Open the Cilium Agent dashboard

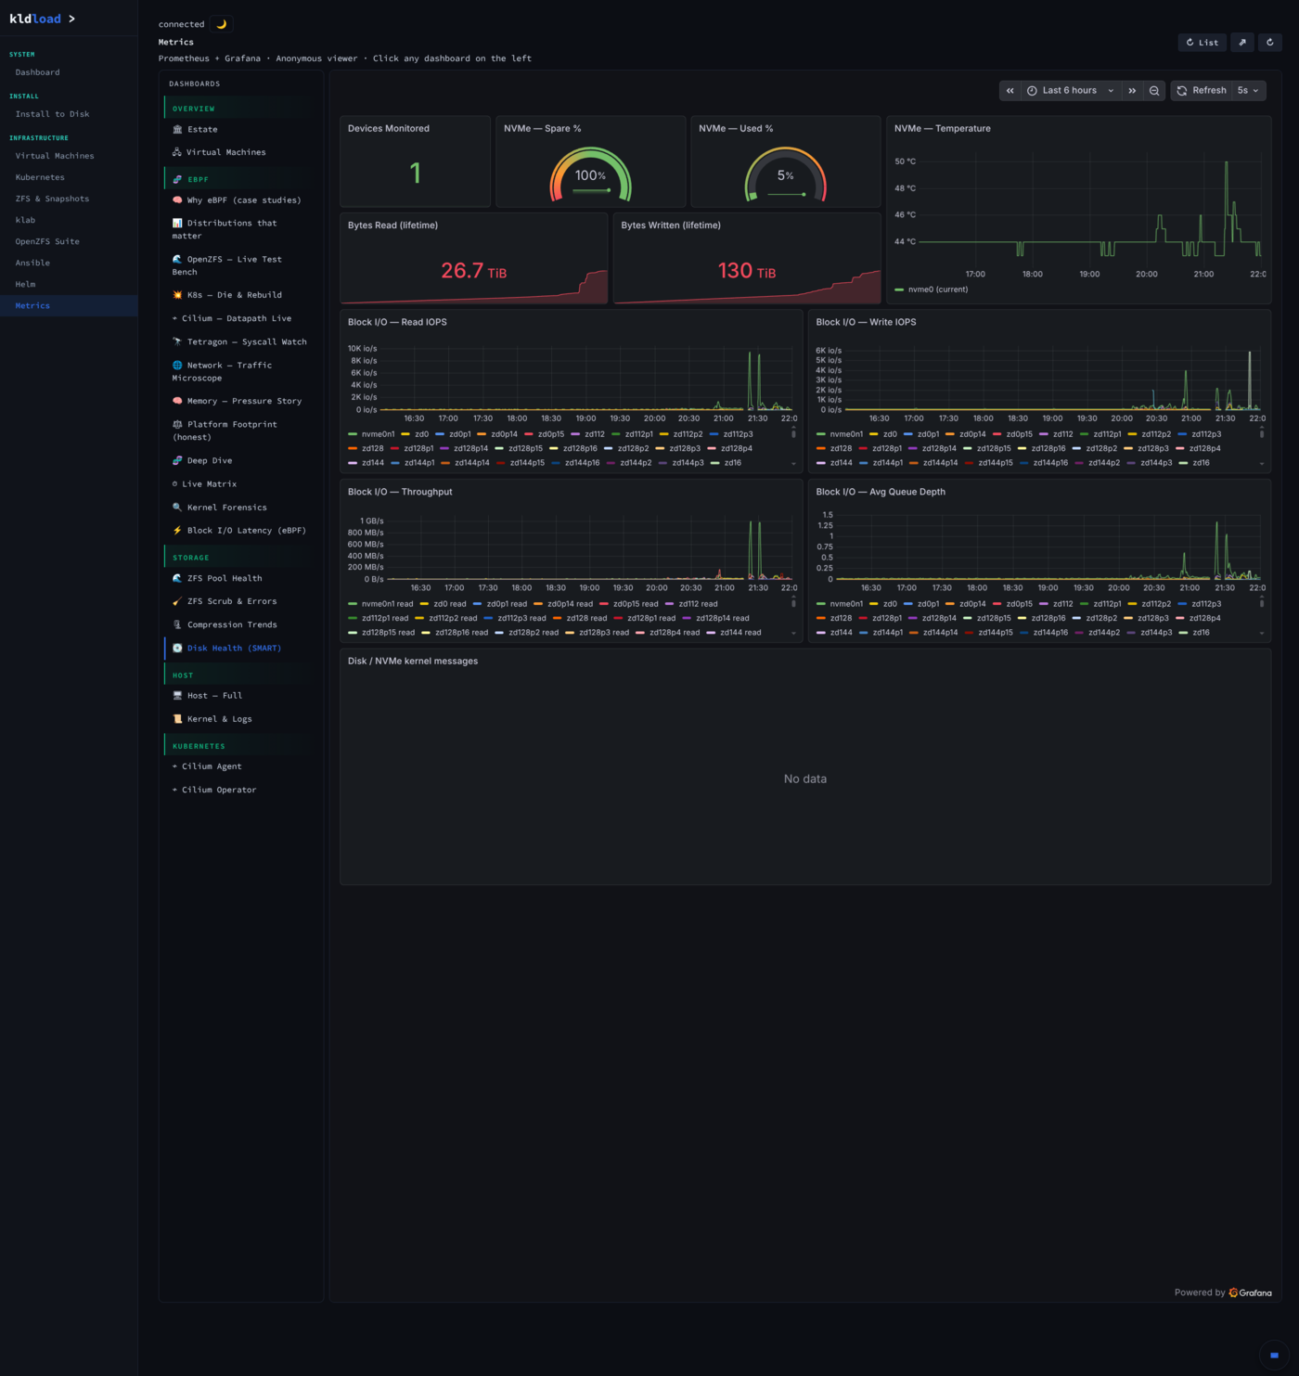pos(207,766)
